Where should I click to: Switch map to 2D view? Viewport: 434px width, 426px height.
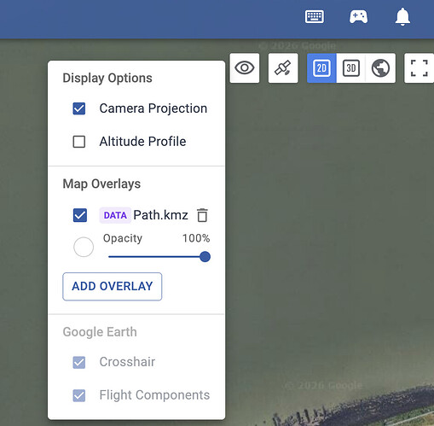[x=321, y=68]
